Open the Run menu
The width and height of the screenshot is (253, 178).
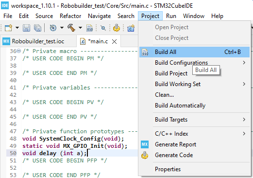pos(171,16)
